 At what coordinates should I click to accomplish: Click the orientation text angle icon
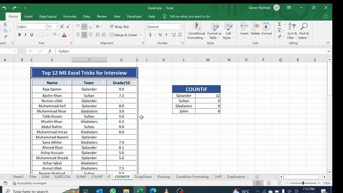pos(98,27)
